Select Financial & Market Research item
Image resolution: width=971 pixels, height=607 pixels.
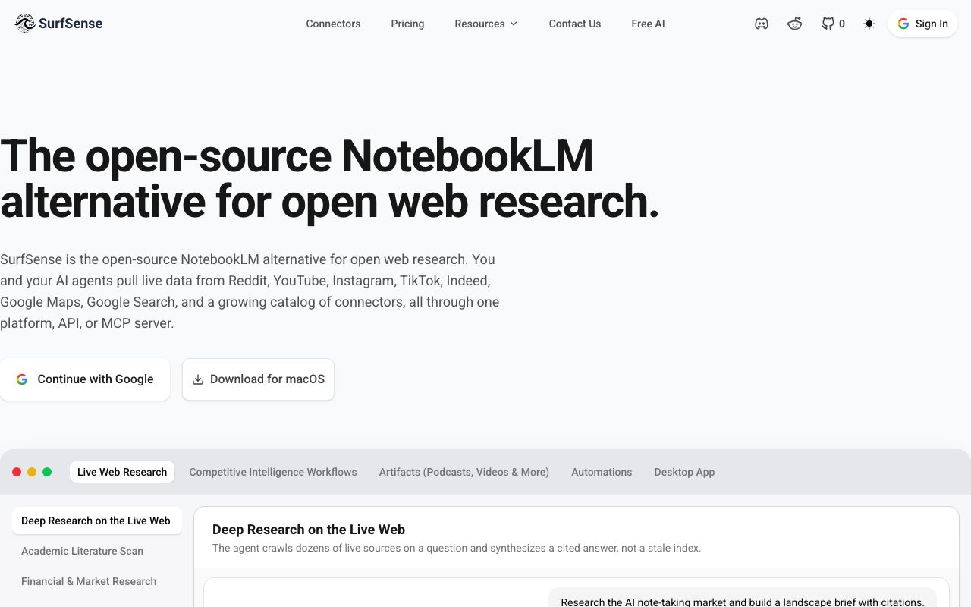97,581
